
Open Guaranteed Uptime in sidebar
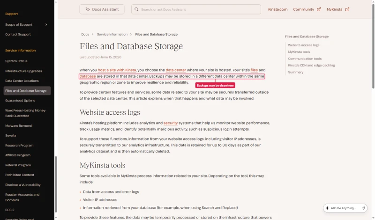tap(20, 101)
